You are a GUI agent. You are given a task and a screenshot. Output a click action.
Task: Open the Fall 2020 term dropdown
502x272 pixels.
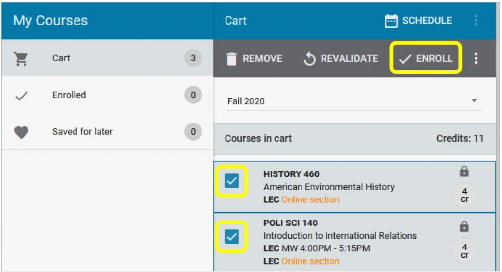(354, 101)
